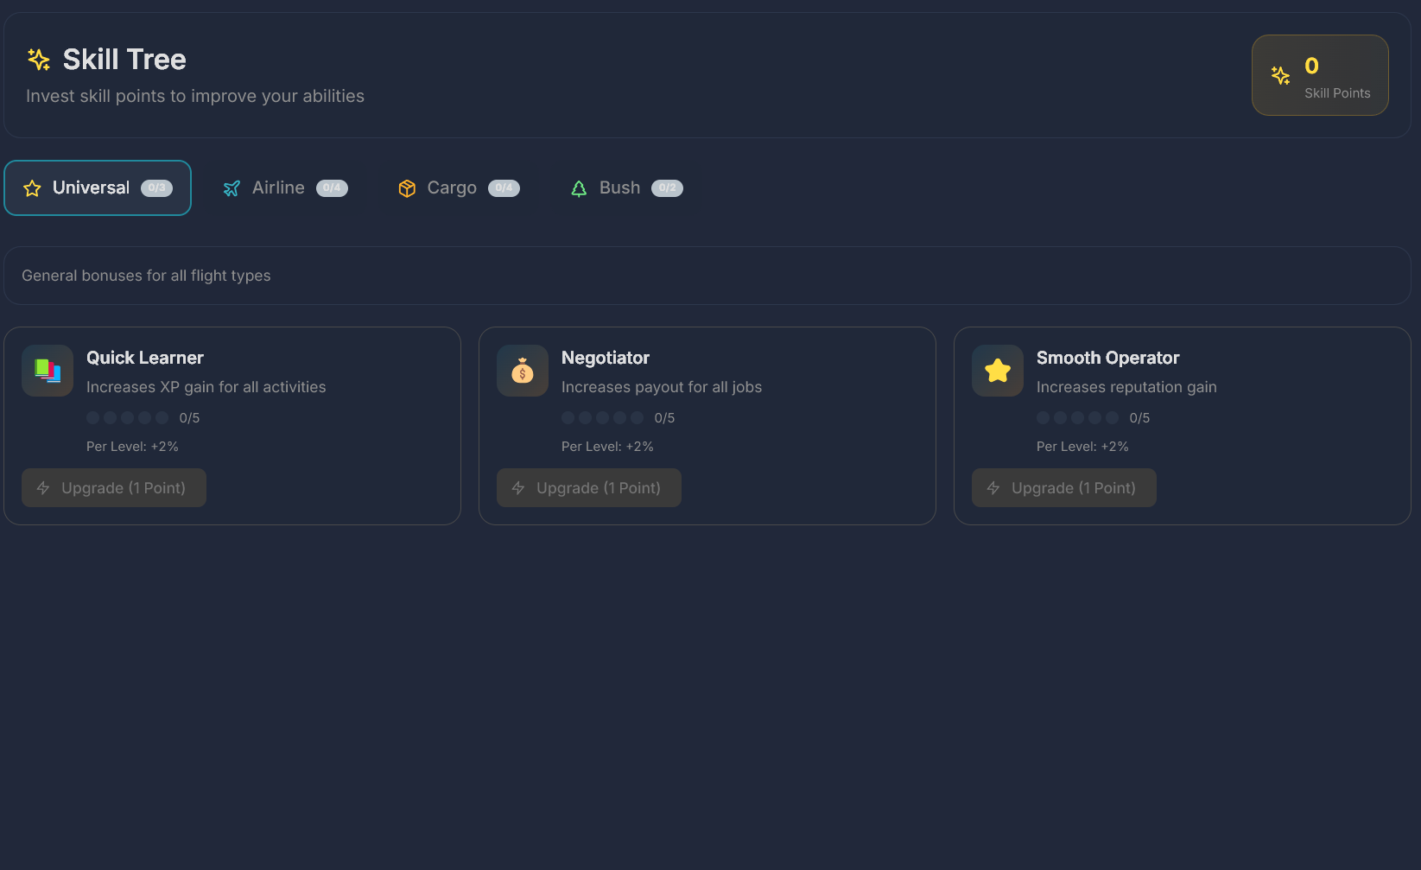The width and height of the screenshot is (1421, 870).
Task: Click Negotiator level progress dots
Action: pyautogui.click(x=602, y=418)
